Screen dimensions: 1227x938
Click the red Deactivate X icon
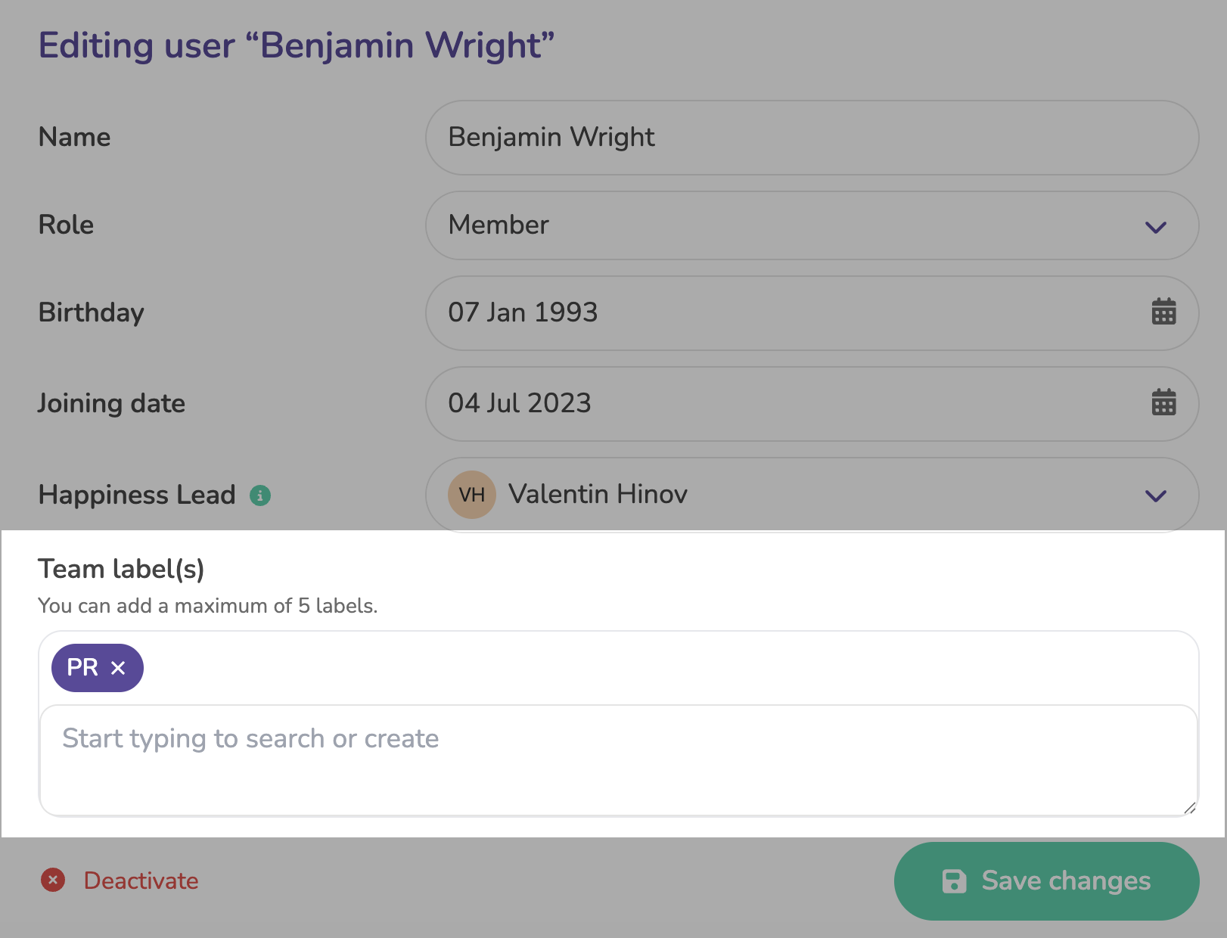(53, 880)
